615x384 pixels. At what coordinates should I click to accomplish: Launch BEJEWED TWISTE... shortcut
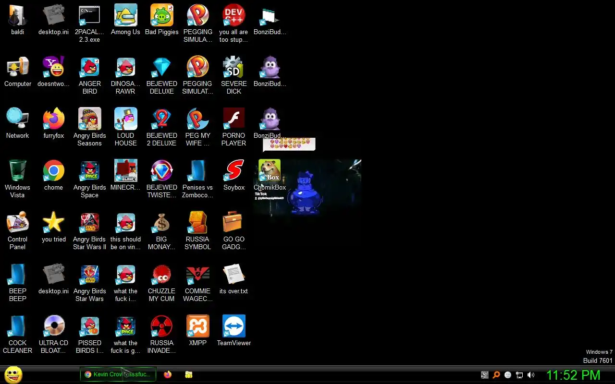[x=161, y=171]
